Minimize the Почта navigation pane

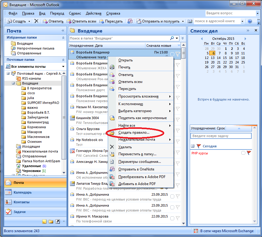pos(63,30)
